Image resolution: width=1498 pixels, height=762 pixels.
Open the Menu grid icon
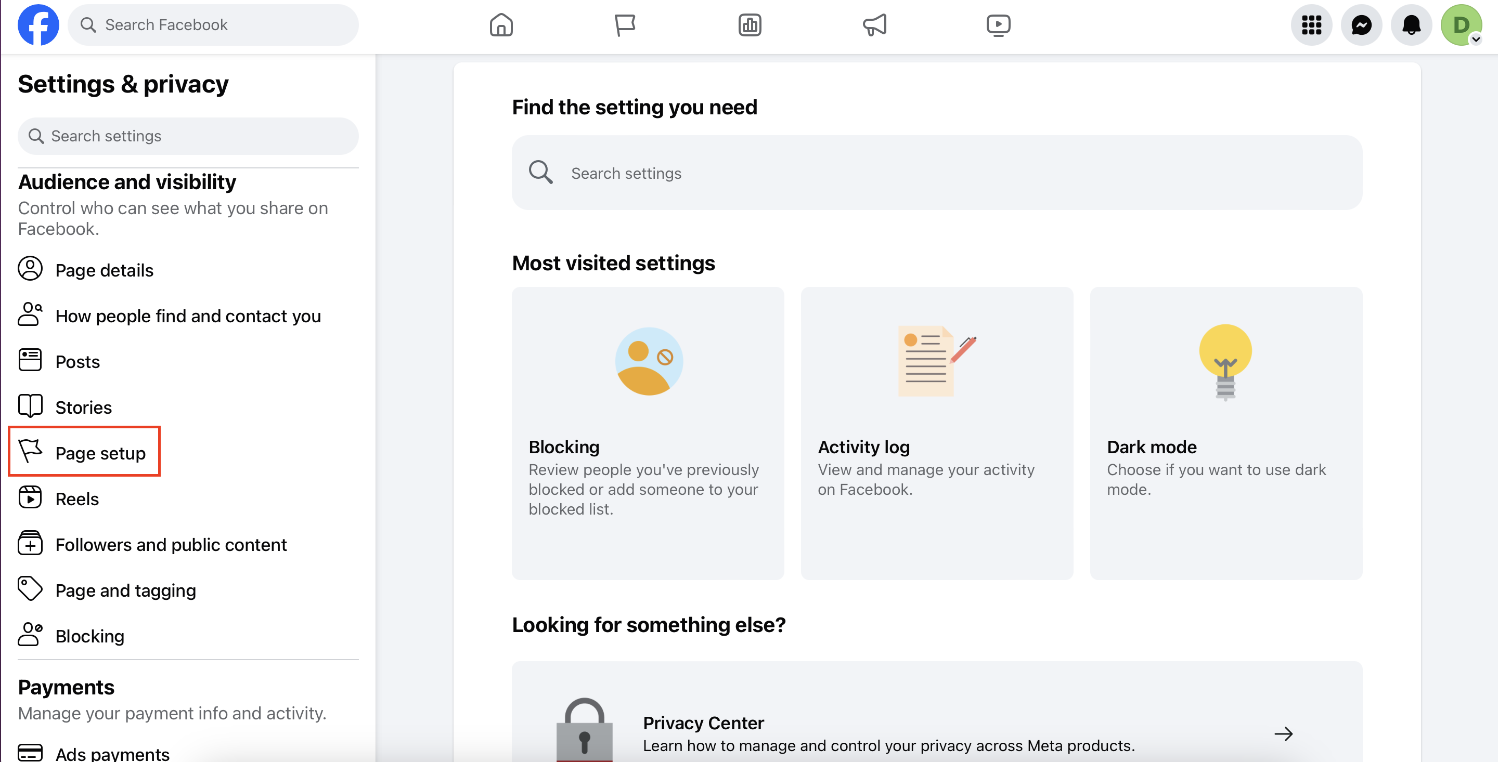[x=1311, y=25]
